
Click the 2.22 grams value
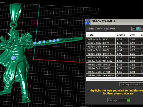point(119,57)
